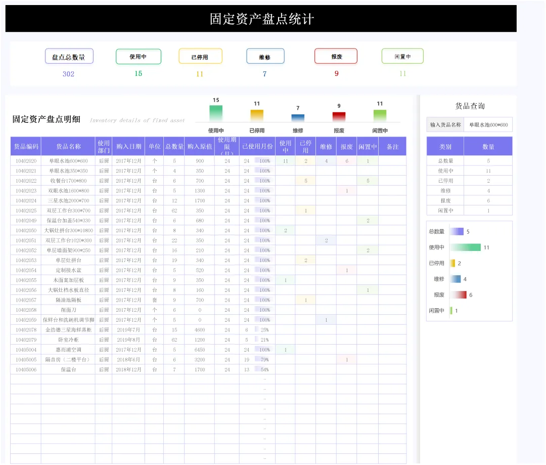The width and height of the screenshot is (546, 465).
Task: Select the 三星水池2000*700 name cell
Action: tap(68, 201)
